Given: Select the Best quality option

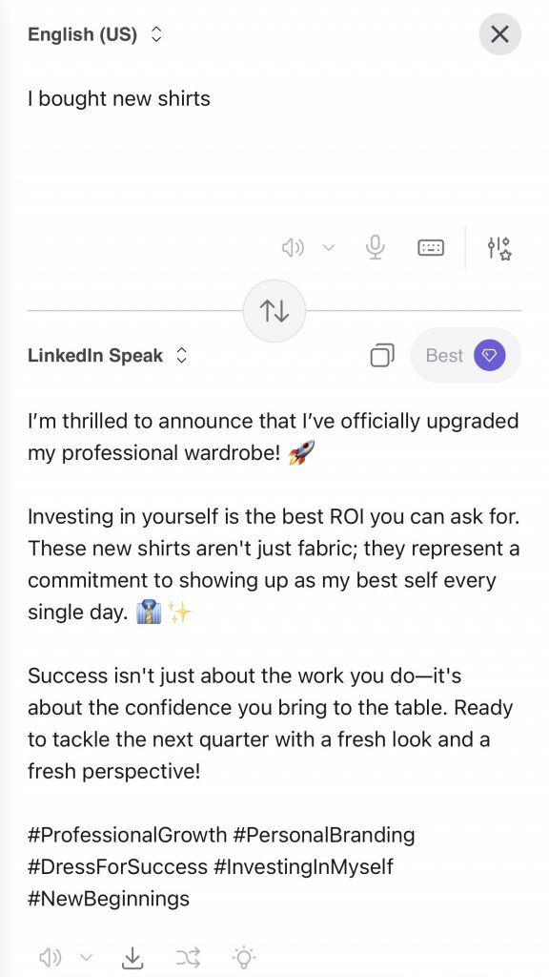Looking at the screenshot, I should click(444, 355).
